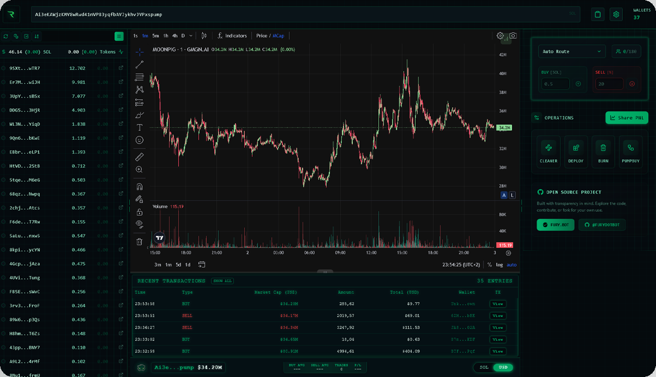Image resolution: width=656 pixels, height=377 pixels.
Task: Select the 1h timeframe
Action: pos(166,35)
